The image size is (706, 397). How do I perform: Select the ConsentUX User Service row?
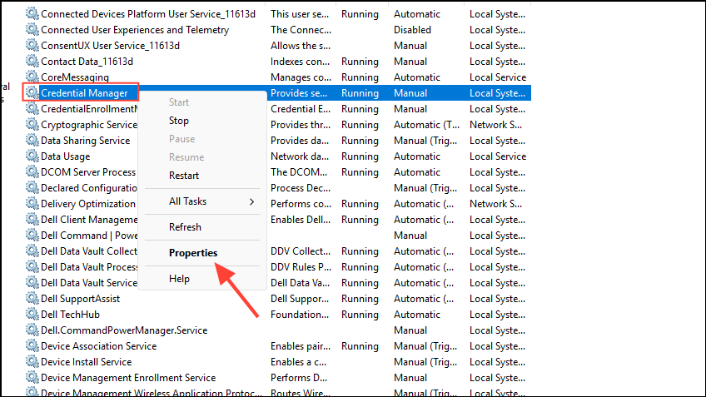tap(110, 46)
